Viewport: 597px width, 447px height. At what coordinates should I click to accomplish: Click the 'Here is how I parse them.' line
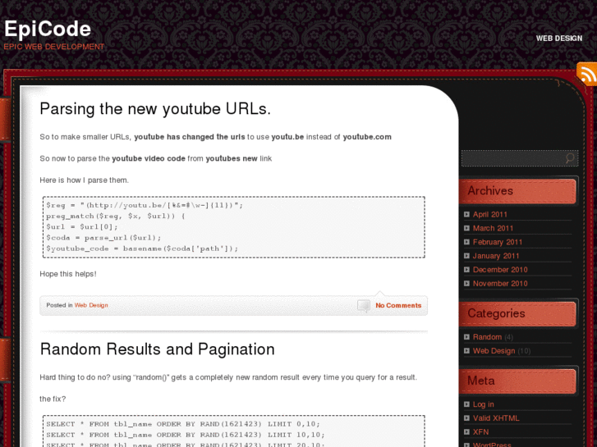coord(84,180)
